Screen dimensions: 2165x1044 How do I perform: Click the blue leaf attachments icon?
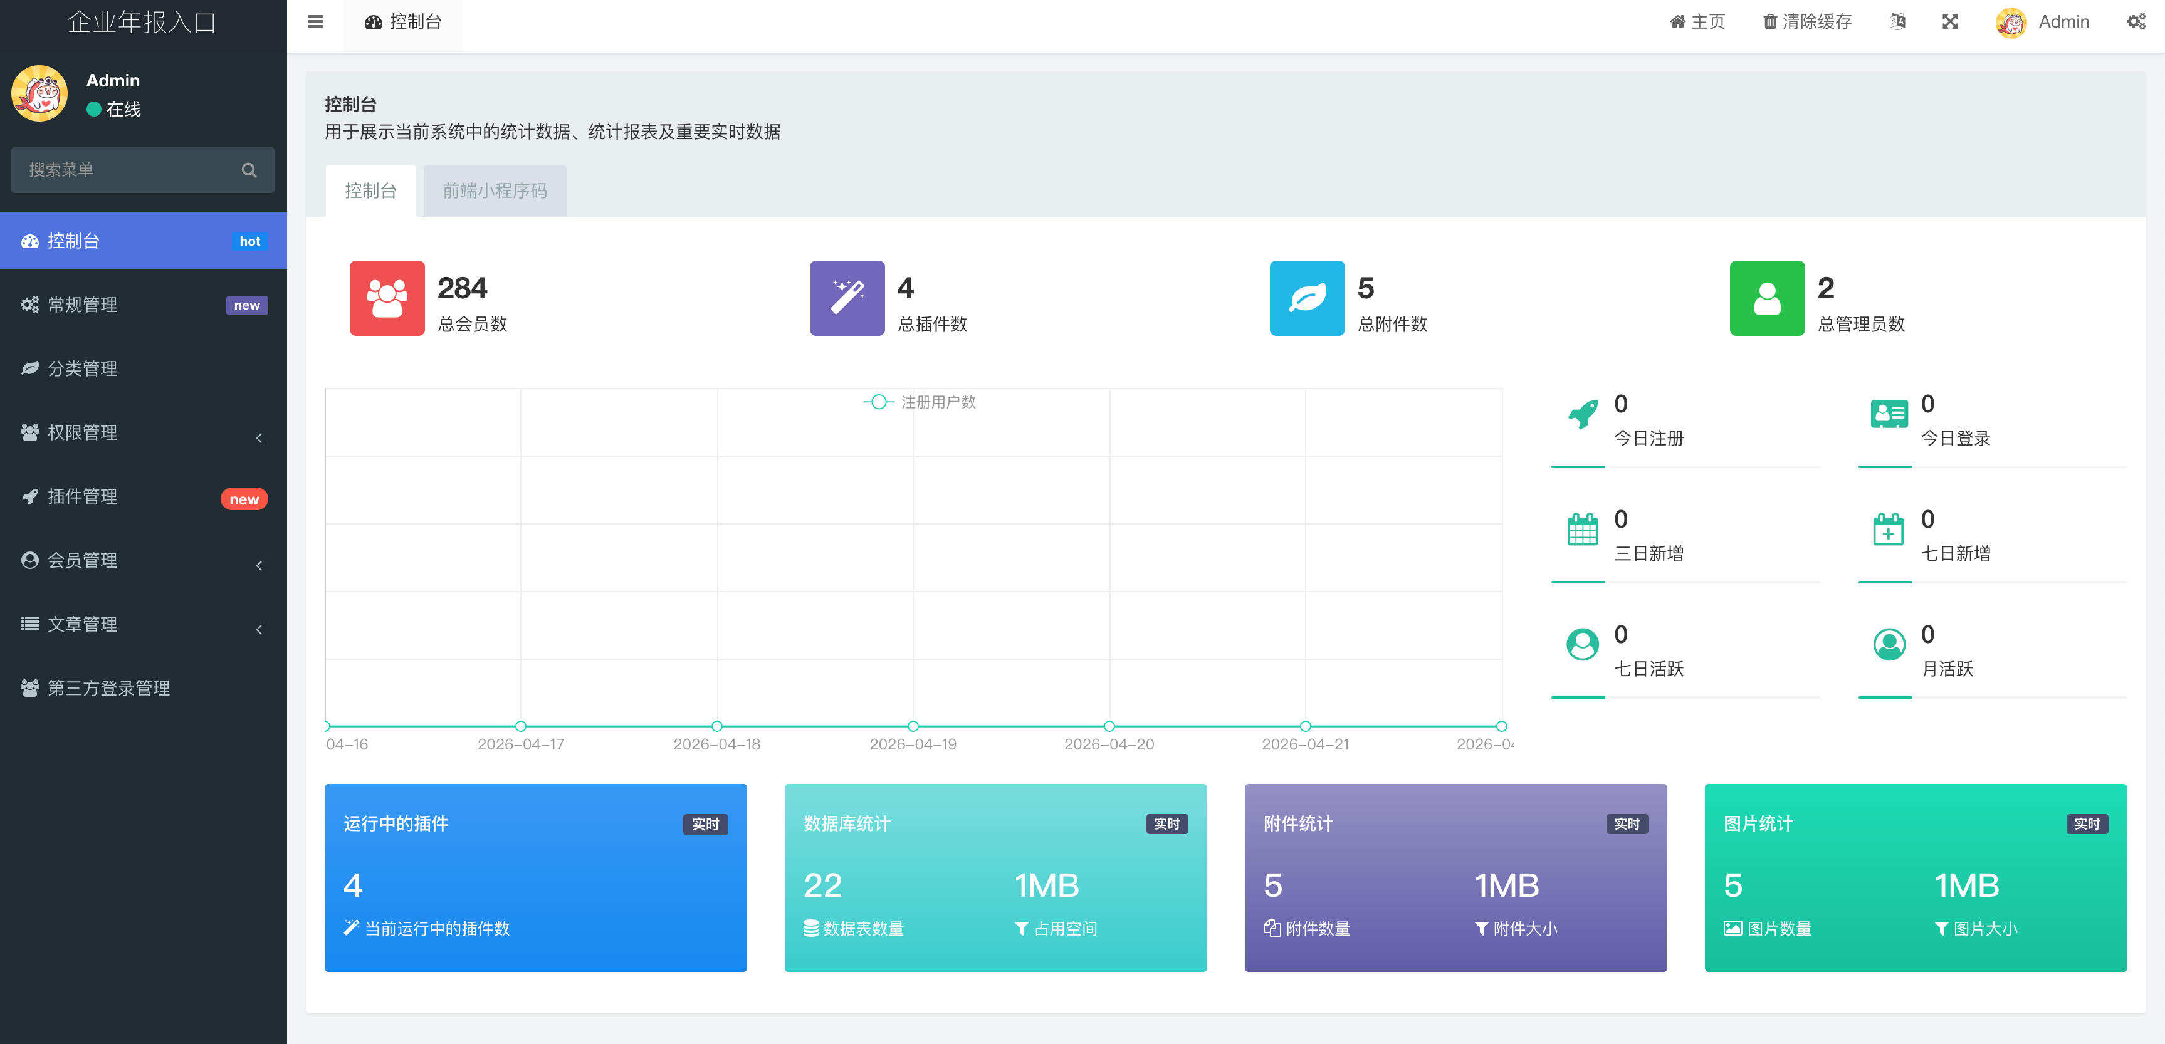tap(1306, 298)
